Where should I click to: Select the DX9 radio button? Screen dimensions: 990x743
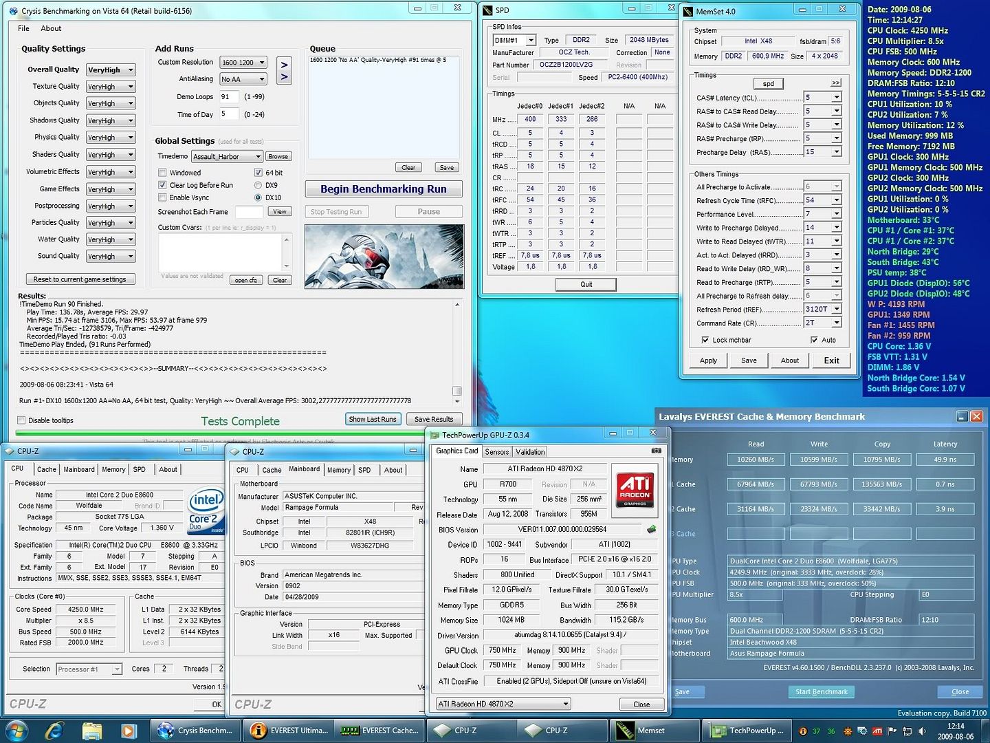tap(258, 185)
